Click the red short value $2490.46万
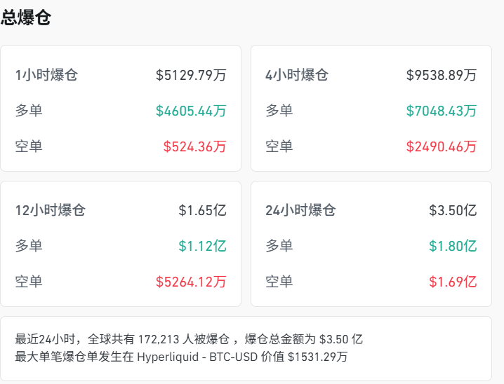Image resolution: width=504 pixels, height=384 pixels. (x=441, y=146)
